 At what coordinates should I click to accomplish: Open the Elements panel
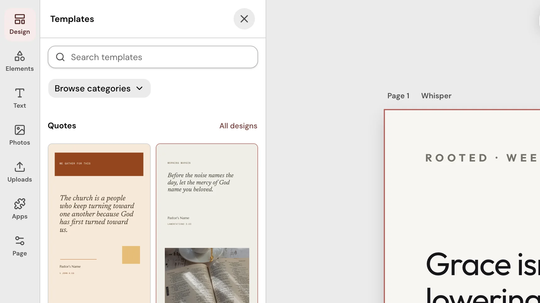point(20,61)
